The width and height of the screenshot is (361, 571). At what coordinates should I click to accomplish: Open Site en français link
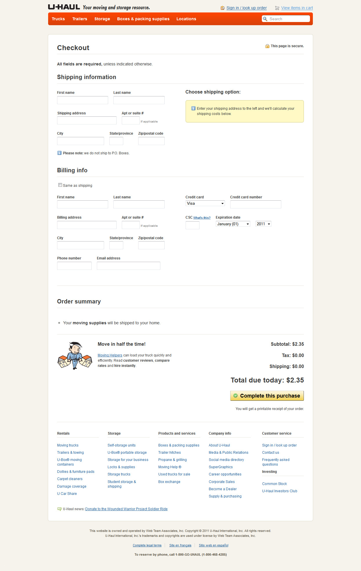click(x=180, y=545)
